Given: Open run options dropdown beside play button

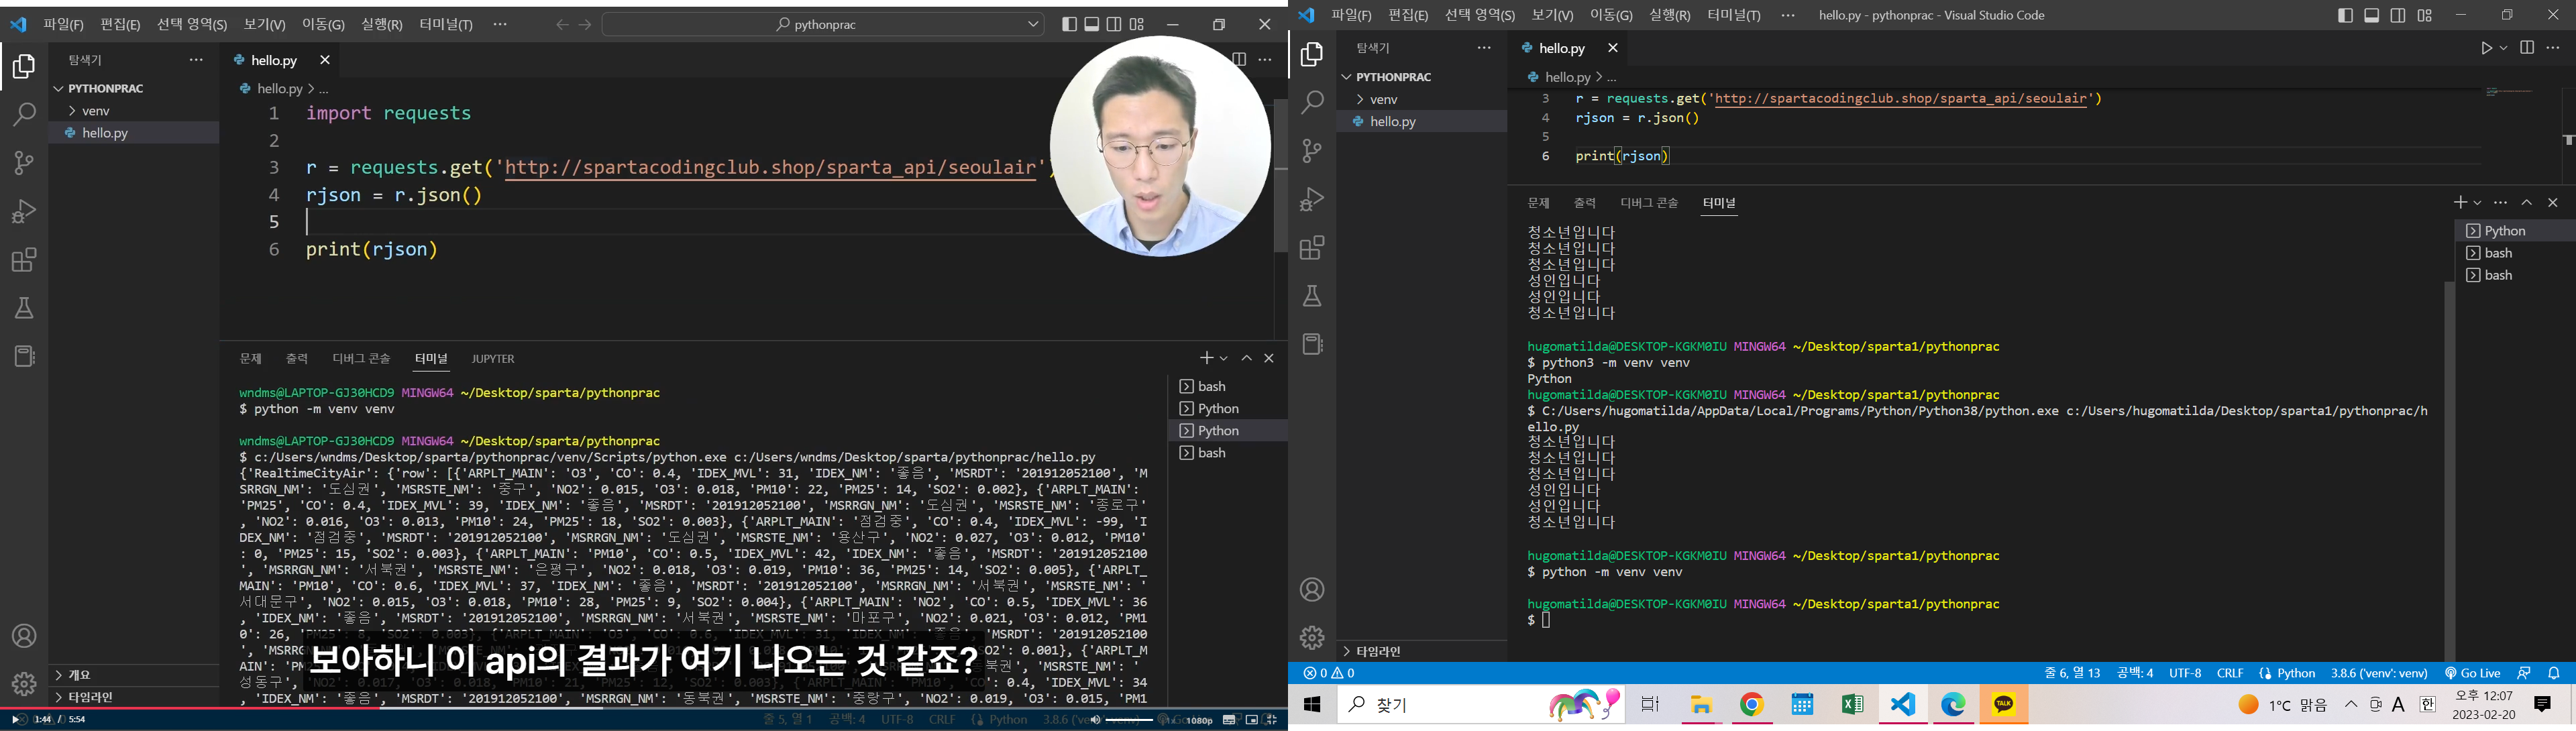Looking at the screenshot, I should coord(2503,48).
